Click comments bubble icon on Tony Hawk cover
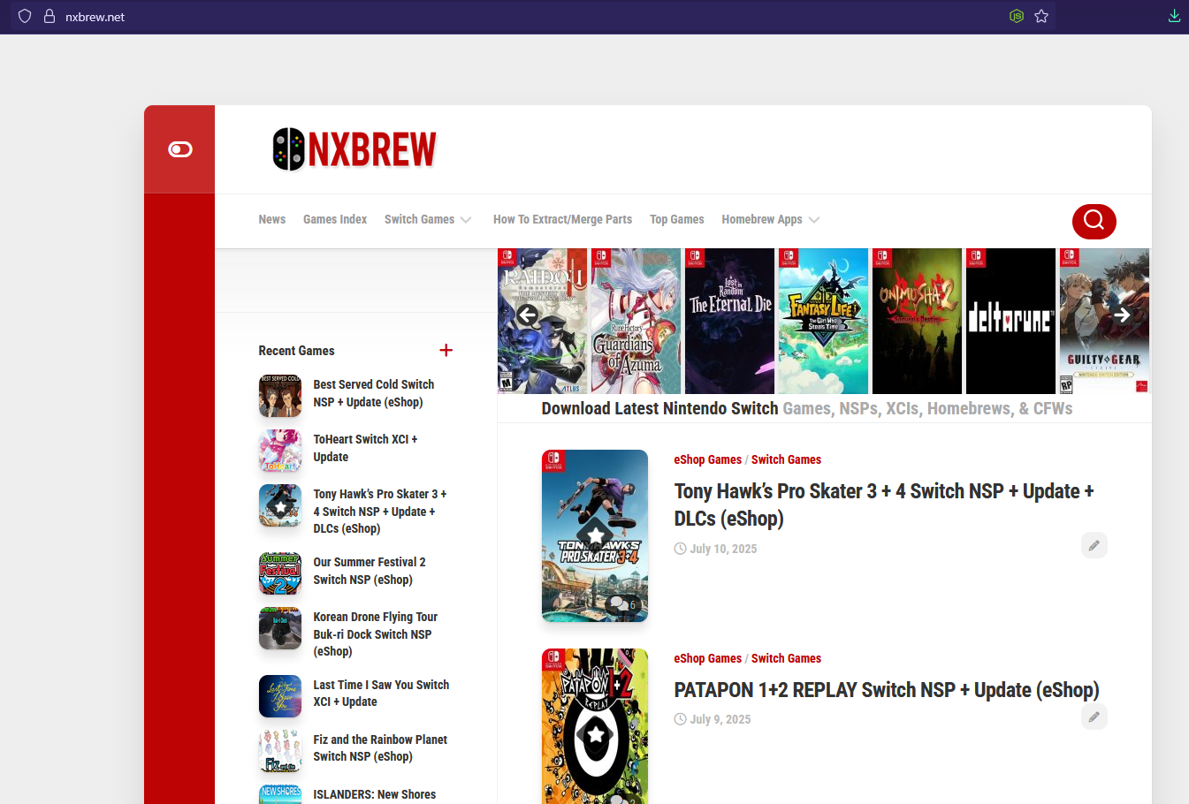 (x=621, y=604)
